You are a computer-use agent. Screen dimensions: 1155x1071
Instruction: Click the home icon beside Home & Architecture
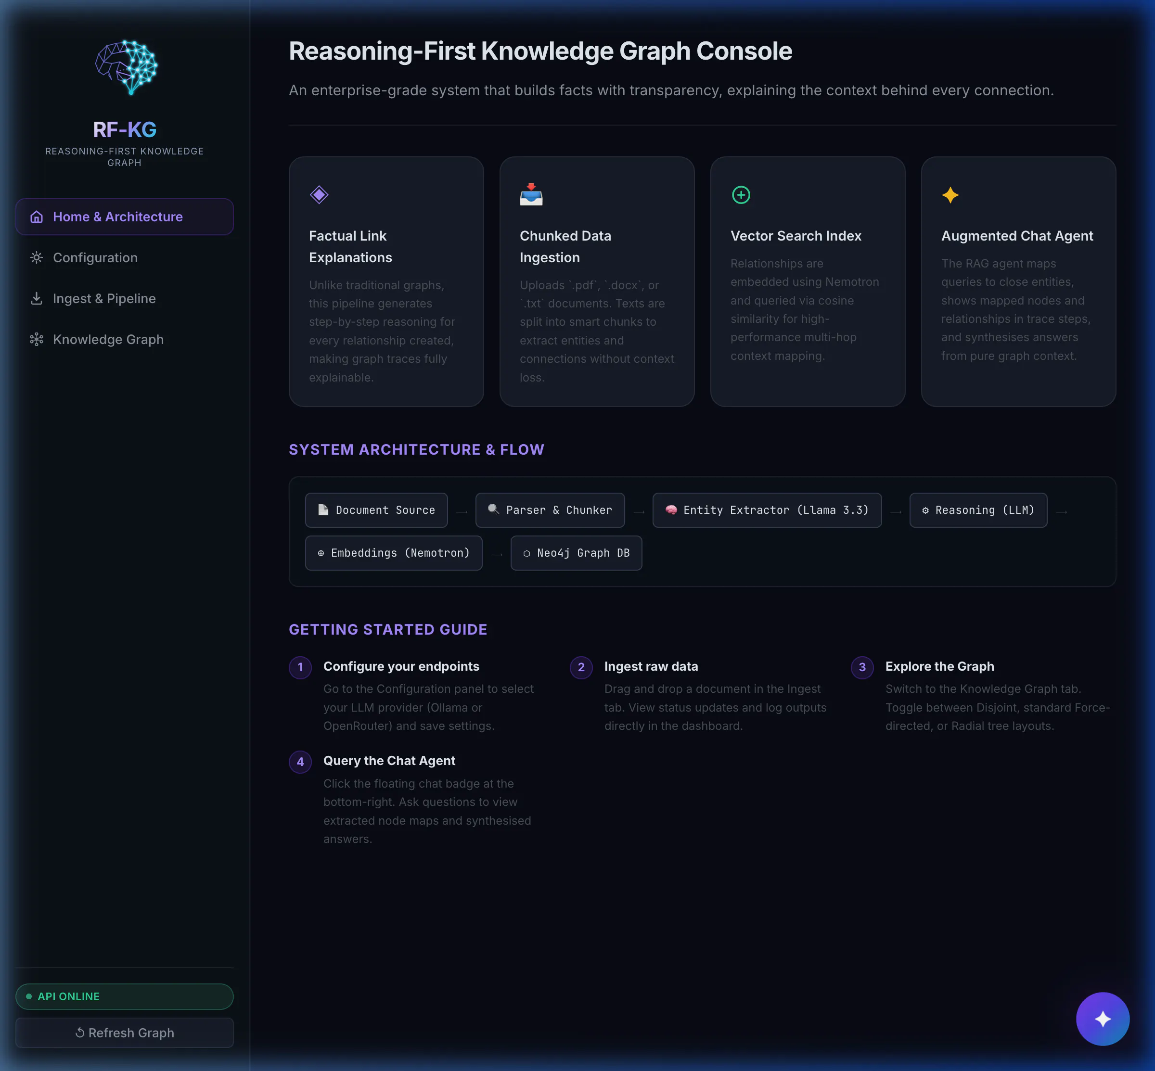click(x=37, y=217)
